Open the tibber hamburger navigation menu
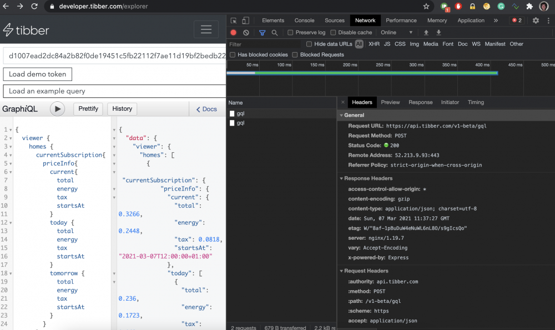This screenshot has width=555, height=330. [x=206, y=29]
